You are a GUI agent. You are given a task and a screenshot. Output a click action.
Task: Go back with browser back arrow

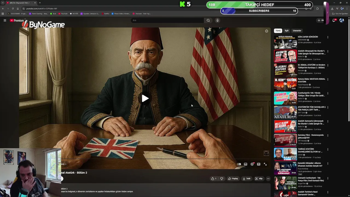click(3, 8)
